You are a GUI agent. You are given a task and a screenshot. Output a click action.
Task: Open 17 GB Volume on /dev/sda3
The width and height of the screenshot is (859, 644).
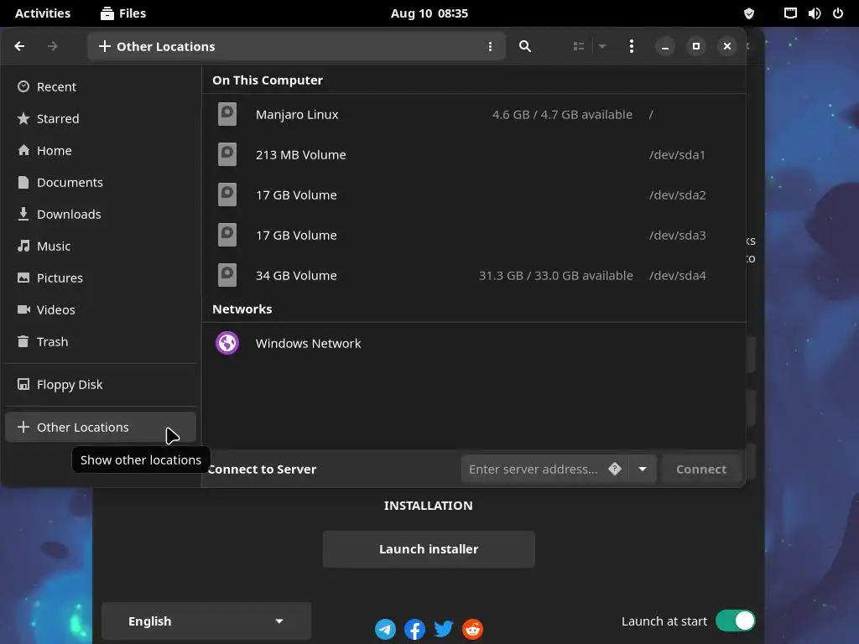coord(474,236)
